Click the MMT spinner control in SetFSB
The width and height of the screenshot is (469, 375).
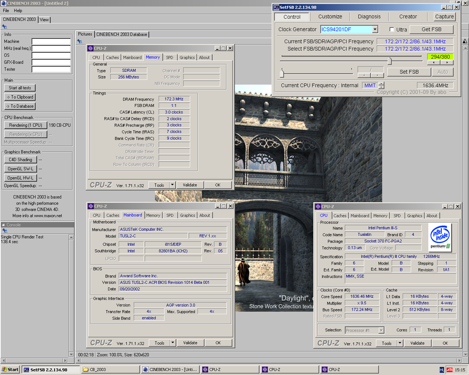pyautogui.click(x=381, y=85)
